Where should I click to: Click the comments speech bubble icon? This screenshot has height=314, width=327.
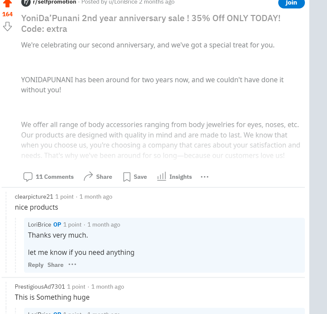pyautogui.click(x=28, y=177)
